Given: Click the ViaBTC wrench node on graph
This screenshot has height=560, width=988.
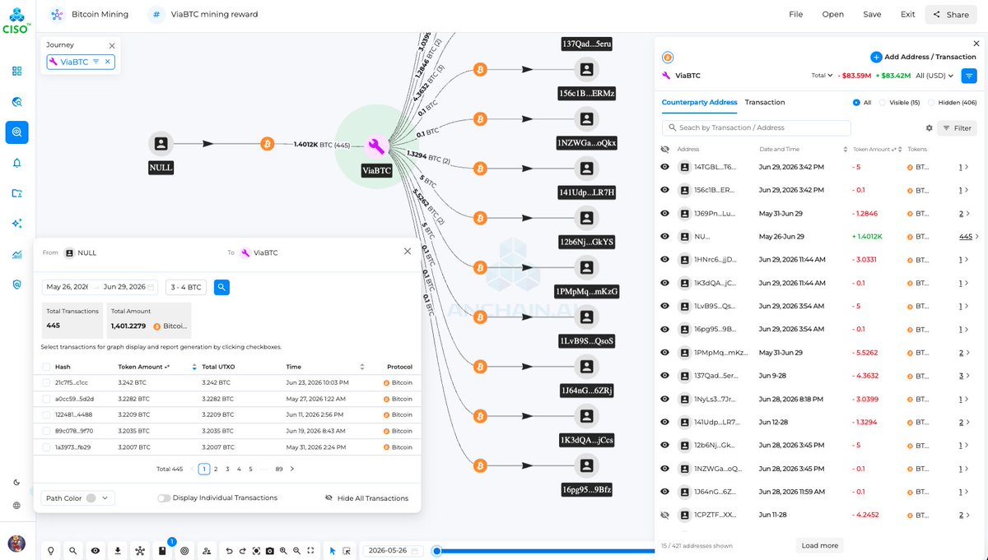Looking at the screenshot, I should (x=376, y=146).
